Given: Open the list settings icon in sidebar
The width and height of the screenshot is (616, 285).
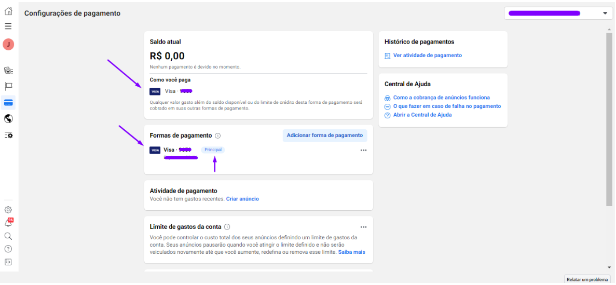Looking at the screenshot, I should tap(8, 135).
